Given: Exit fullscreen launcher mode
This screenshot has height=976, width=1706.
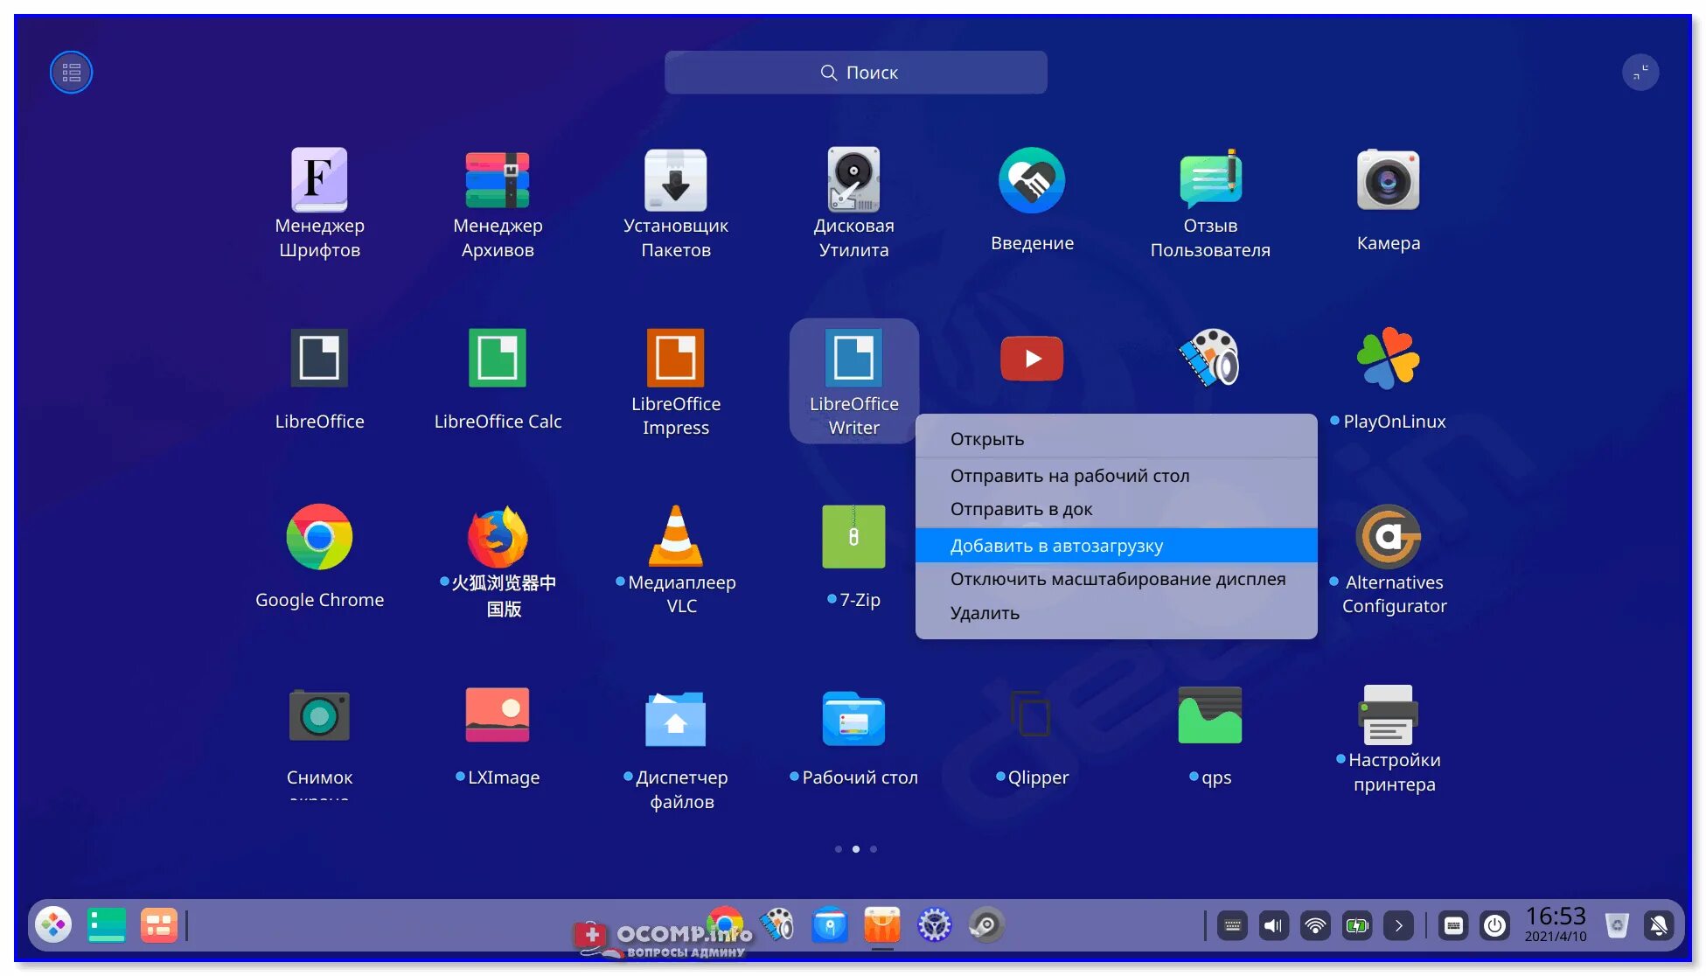Looking at the screenshot, I should tap(1640, 73).
